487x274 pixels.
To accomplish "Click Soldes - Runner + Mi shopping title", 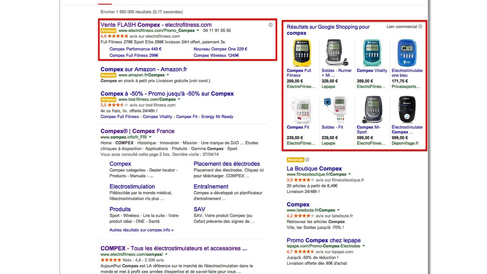I will click(336, 73).
